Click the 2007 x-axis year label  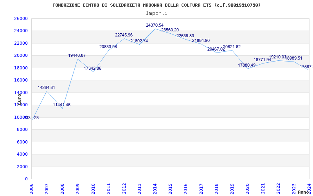pyautogui.click(x=47, y=189)
